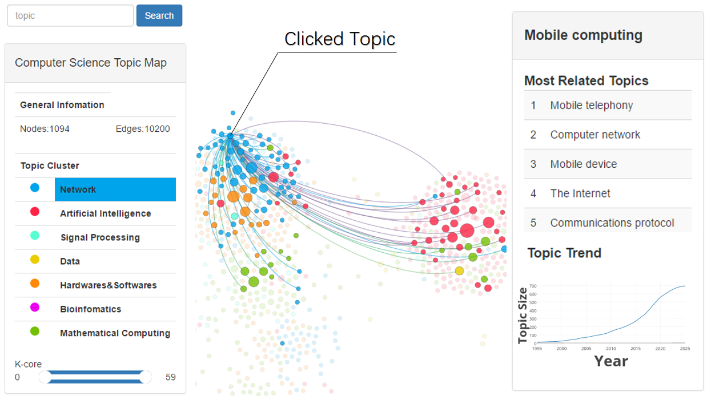Click the green Mathematical Computing cluster dot
The height and width of the screenshot is (396, 707).
(x=35, y=331)
